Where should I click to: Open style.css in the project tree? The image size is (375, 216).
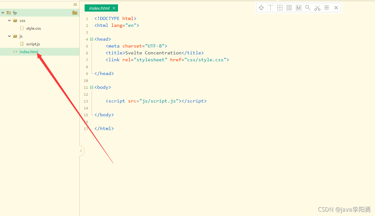click(33, 28)
